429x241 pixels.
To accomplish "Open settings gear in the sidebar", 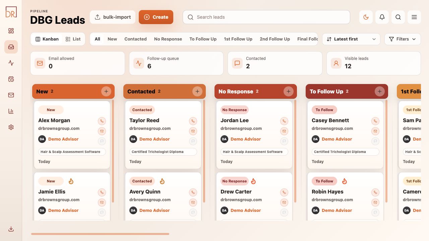I will (11, 127).
